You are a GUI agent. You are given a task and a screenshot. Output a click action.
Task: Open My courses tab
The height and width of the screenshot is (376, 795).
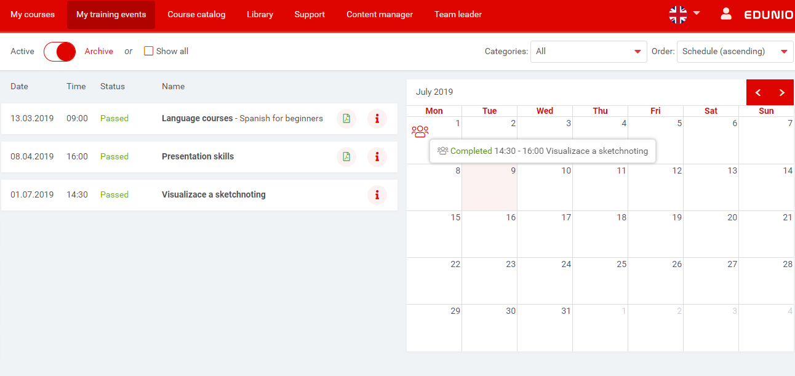pyautogui.click(x=33, y=14)
